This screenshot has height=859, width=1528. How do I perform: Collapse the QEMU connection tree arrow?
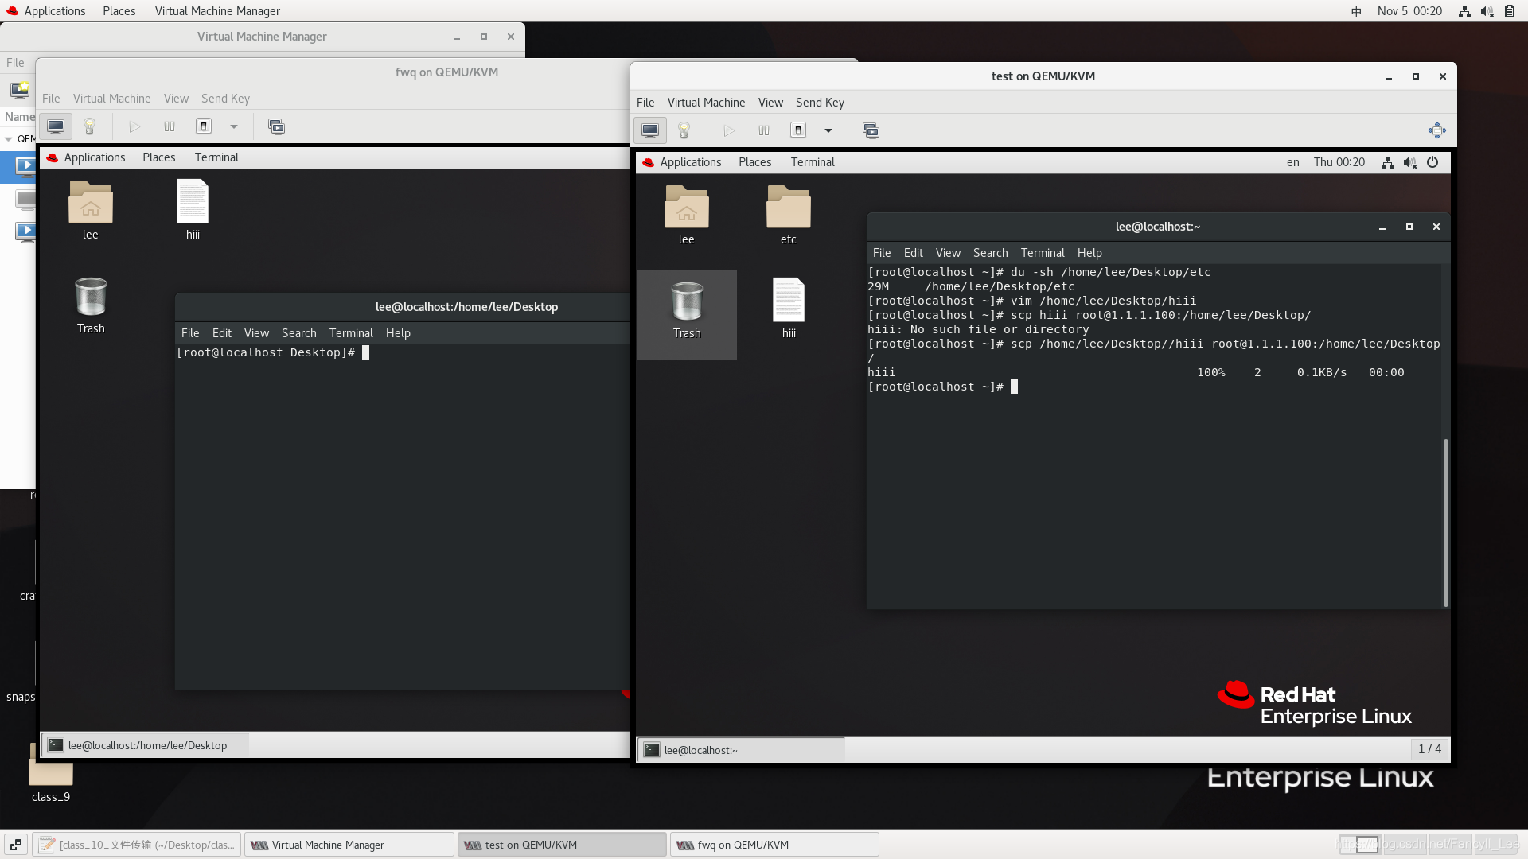[x=9, y=139]
